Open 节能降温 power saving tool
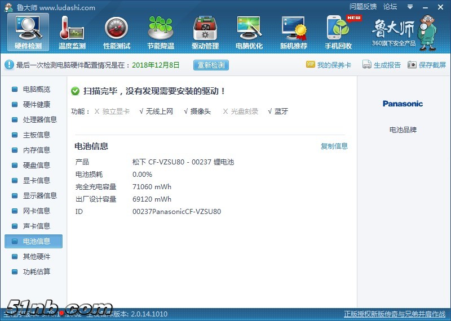This screenshot has width=451, height=321. pos(161,32)
